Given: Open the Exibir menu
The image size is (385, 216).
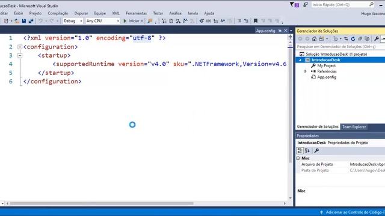Looking at the screenshot, I should point(19,13).
